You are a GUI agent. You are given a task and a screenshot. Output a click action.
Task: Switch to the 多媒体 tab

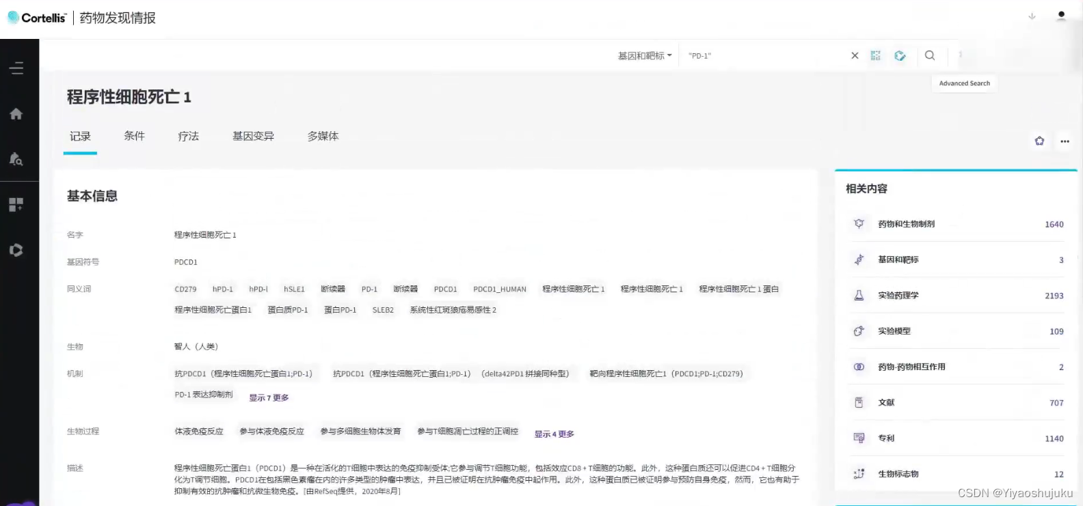[x=323, y=137]
